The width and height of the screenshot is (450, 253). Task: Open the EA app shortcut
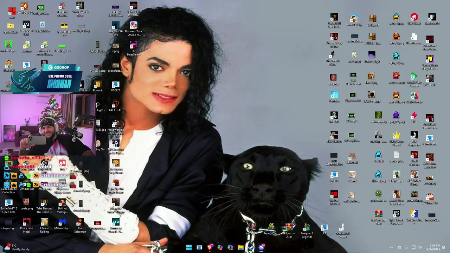tap(324, 229)
